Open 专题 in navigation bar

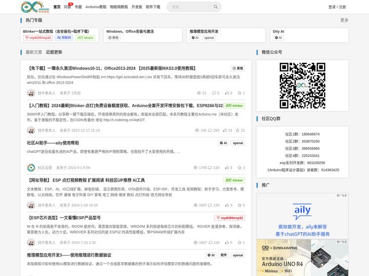78,7
